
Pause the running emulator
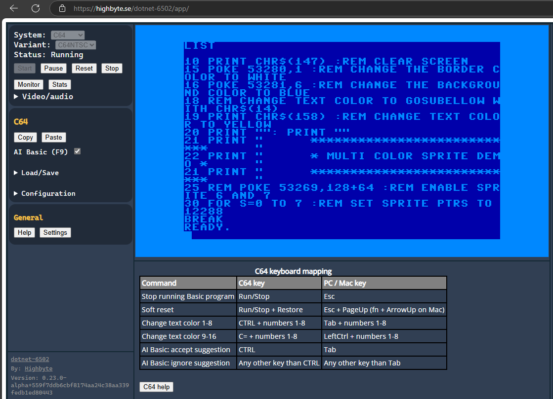pos(53,68)
